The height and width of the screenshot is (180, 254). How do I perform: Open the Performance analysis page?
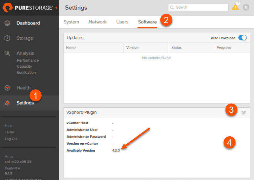(28, 60)
